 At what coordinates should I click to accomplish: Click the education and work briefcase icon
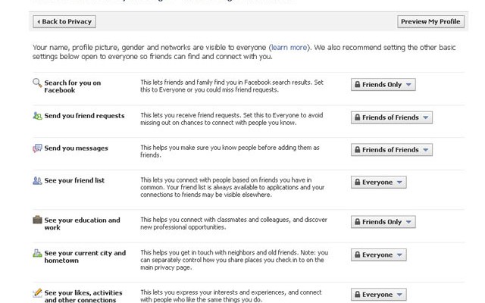pyautogui.click(x=37, y=220)
